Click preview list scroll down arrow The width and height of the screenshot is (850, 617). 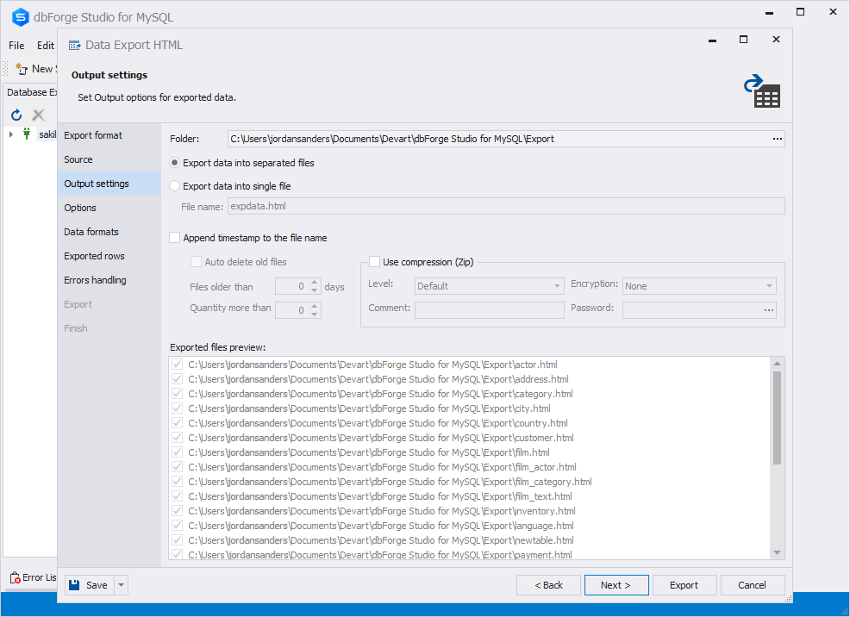[777, 552]
